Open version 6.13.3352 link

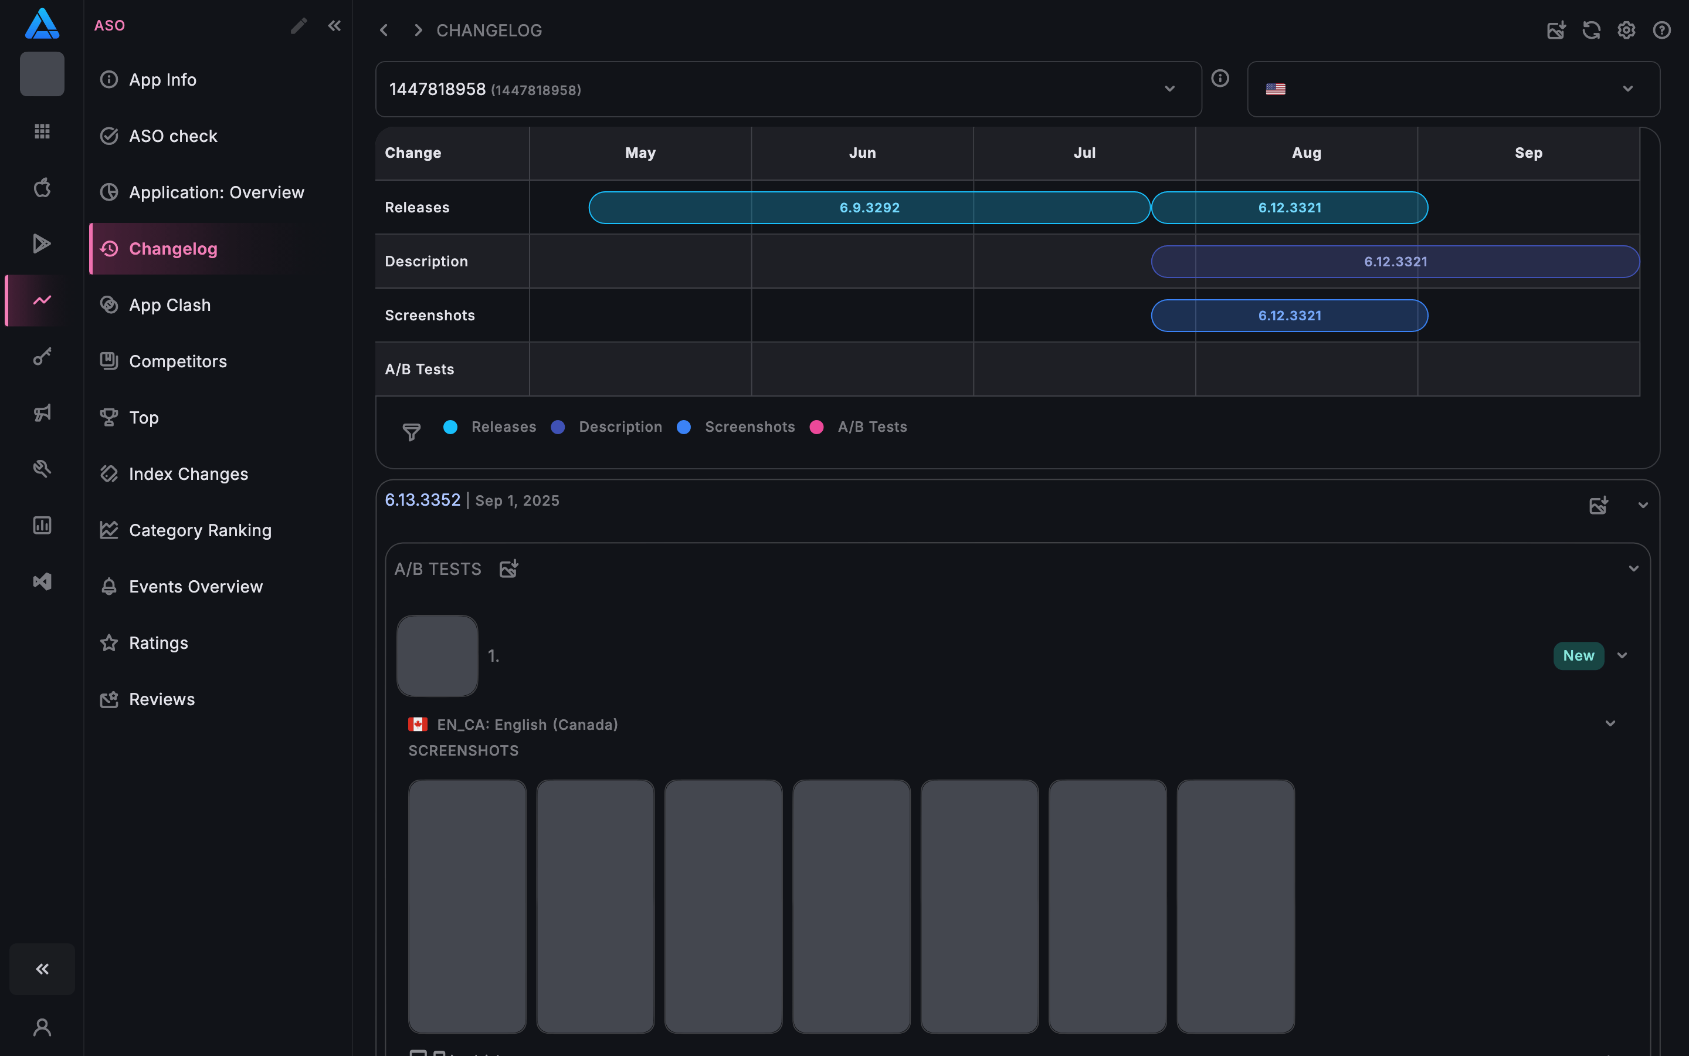click(422, 500)
